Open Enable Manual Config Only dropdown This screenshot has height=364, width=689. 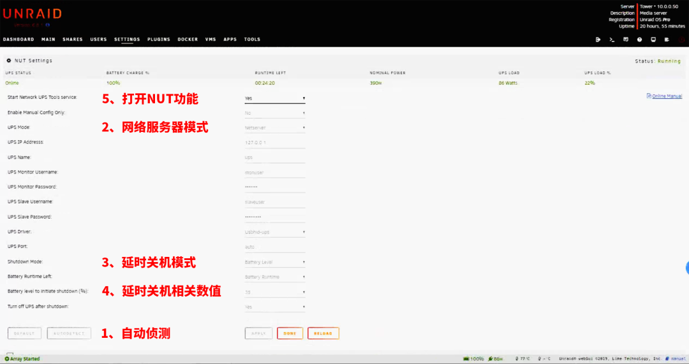click(275, 113)
